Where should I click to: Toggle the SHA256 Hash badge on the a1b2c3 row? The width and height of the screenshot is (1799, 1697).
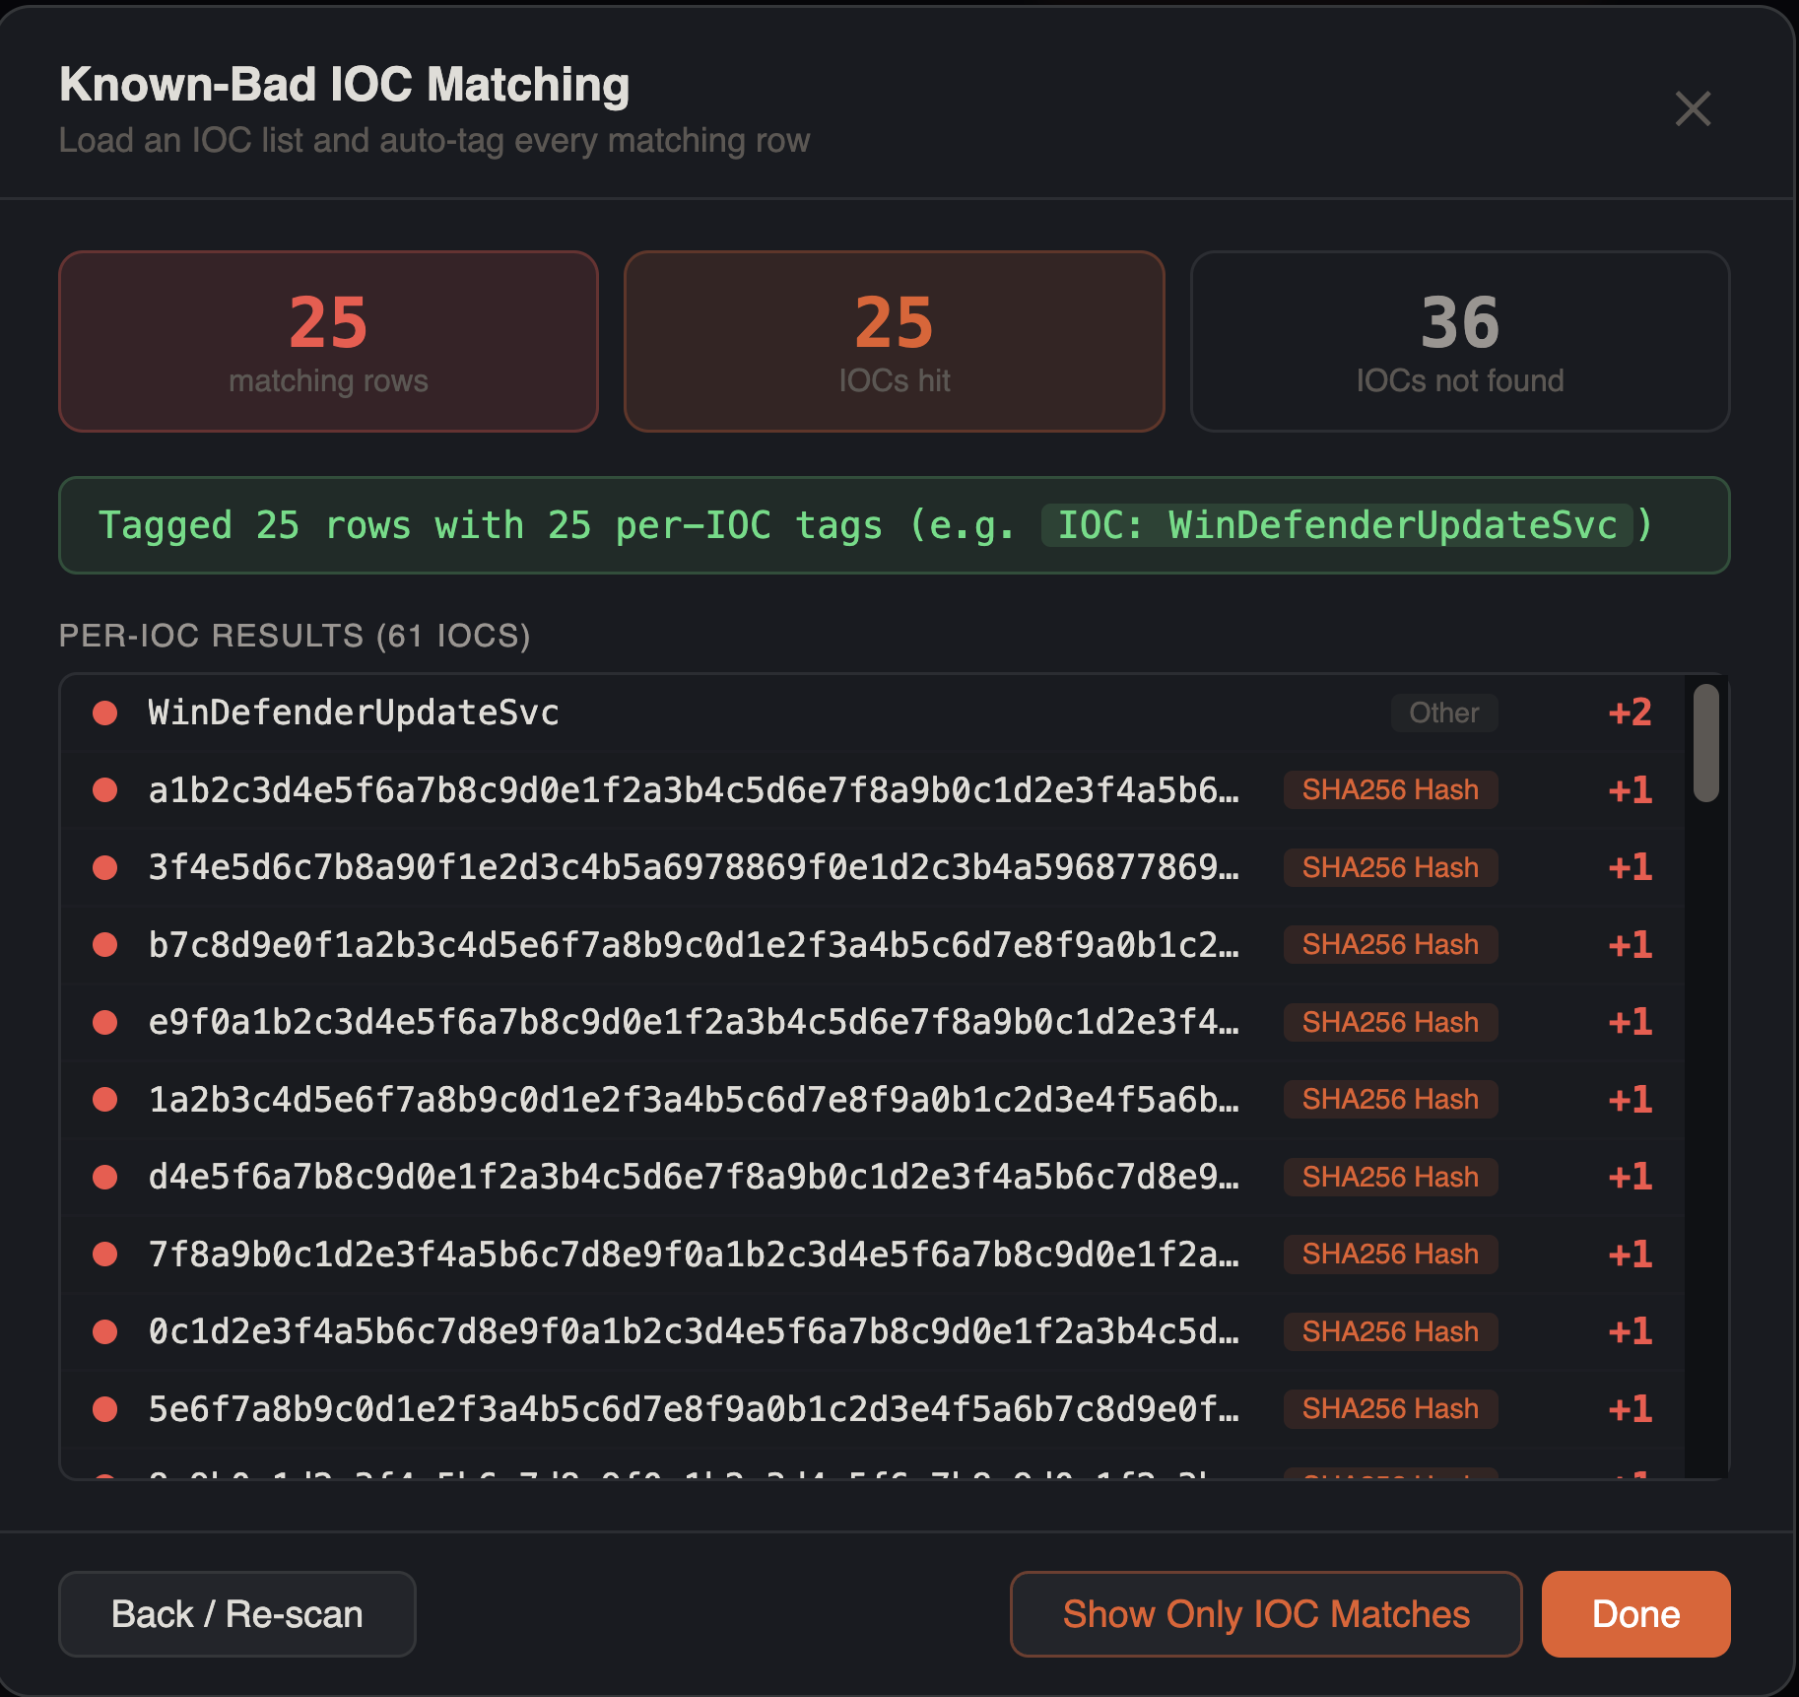(1389, 789)
